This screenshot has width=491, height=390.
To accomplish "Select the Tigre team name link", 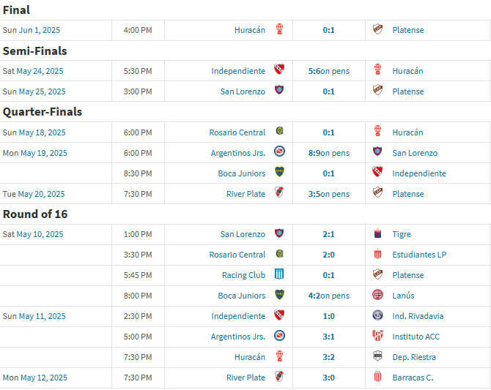I will pyautogui.click(x=402, y=234).
